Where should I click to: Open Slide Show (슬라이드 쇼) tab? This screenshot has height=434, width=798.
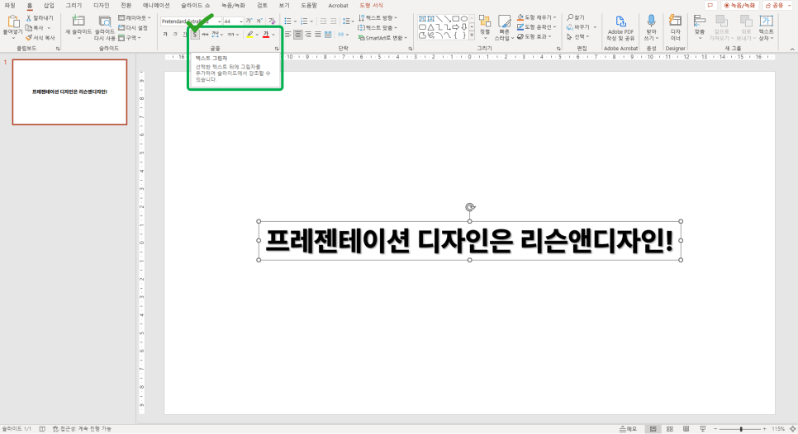click(195, 6)
